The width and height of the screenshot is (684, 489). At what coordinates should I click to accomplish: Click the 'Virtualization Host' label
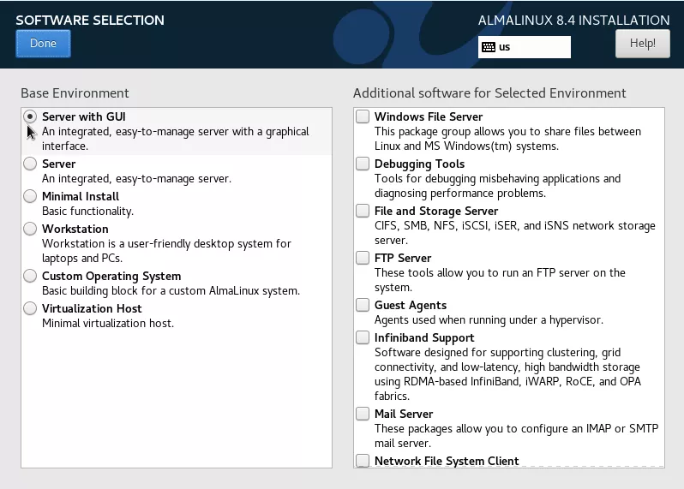(92, 308)
